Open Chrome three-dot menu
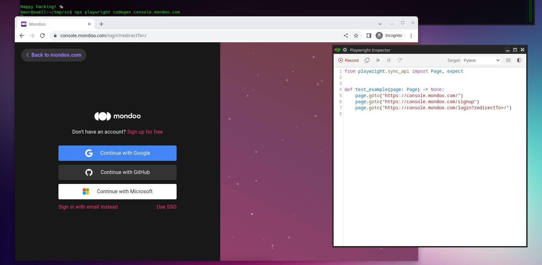Screen dimensions: 542x265 [411, 36]
